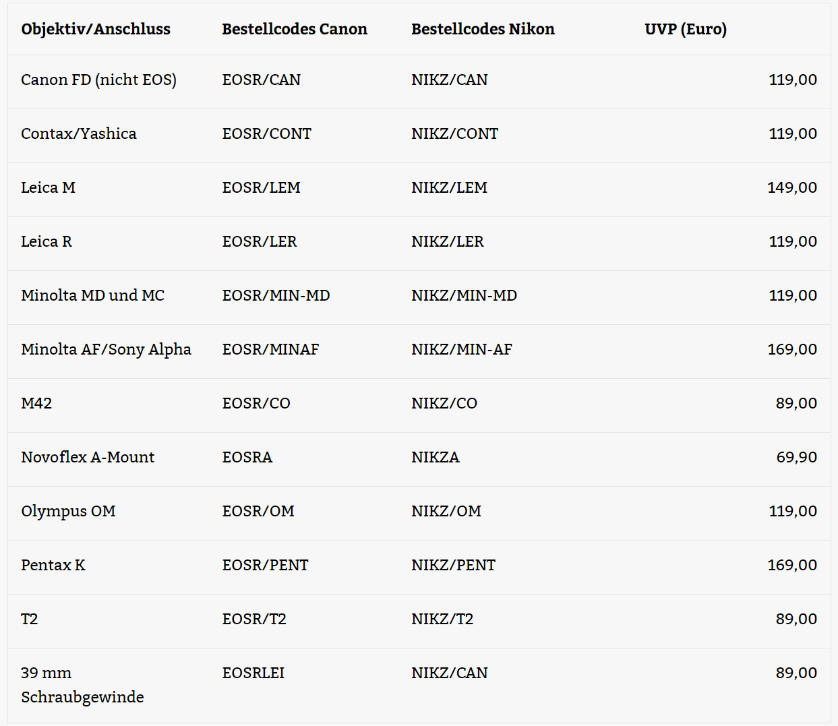Click the EOSR/MIN-MD Canon code
Viewport: 838px width, 726px height.
point(276,295)
